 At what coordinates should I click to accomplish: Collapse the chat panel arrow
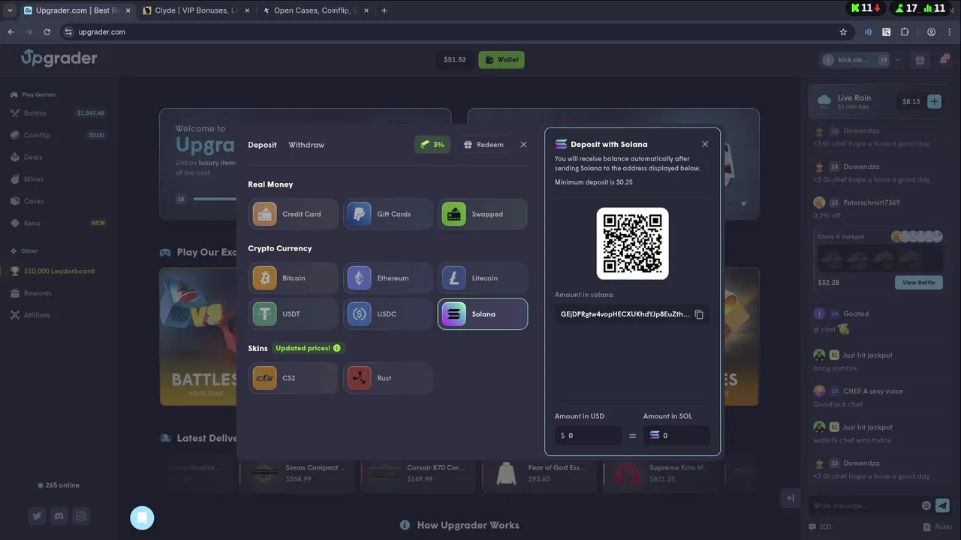pyautogui.click(x=790, y=498)
